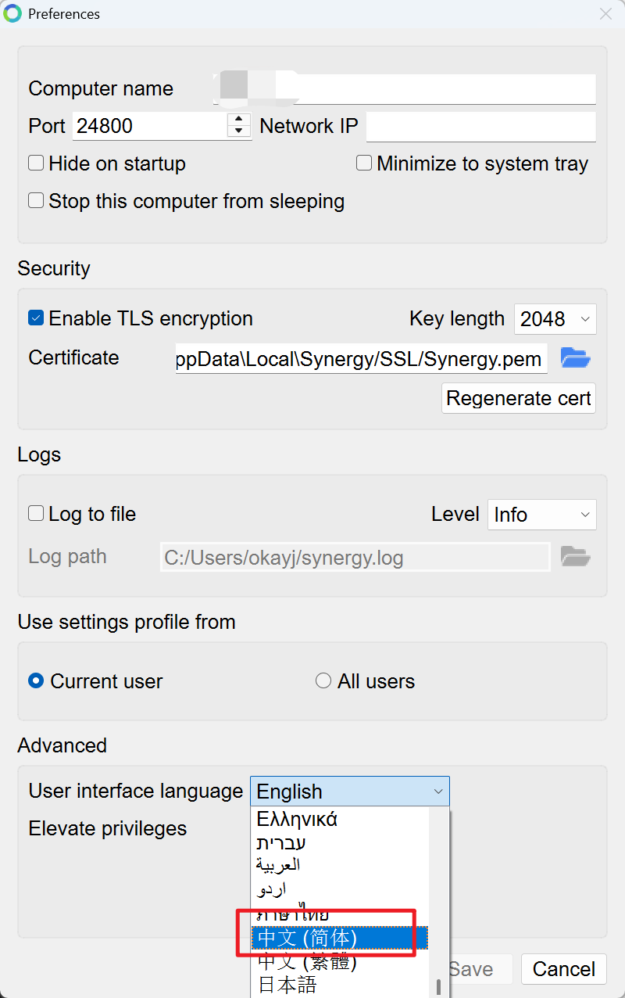Enable Minimize to system tray

click(364, 163)
